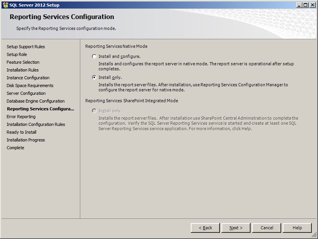Select Instance Configuration in sidebar

[28, 78]
